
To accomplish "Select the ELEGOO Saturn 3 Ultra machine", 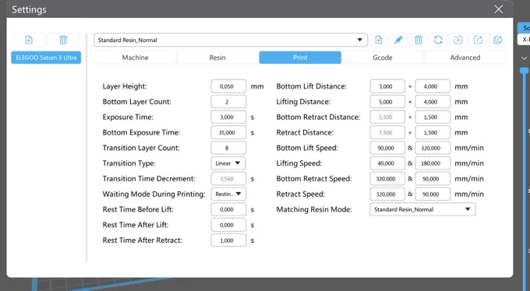I will (x=46, y=58).
